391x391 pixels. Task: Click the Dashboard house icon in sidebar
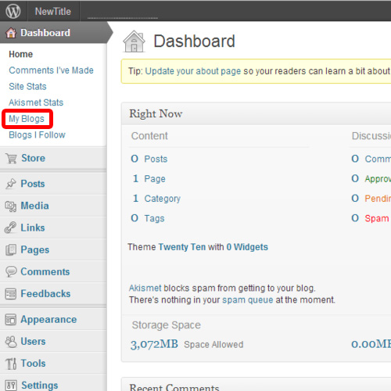11,33
